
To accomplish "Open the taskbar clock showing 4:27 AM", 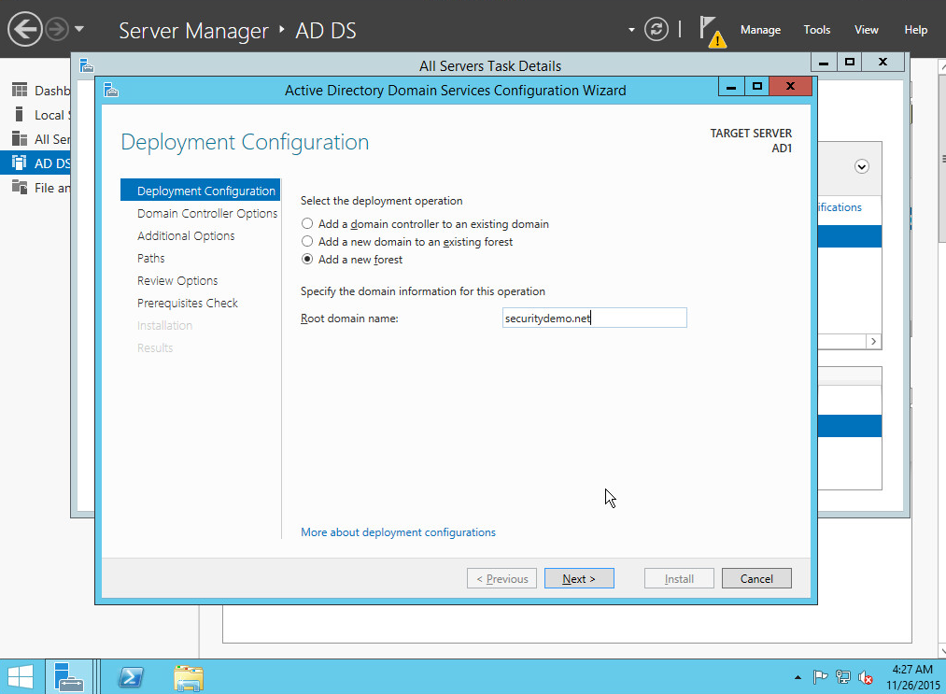I will tap(912, 677).
